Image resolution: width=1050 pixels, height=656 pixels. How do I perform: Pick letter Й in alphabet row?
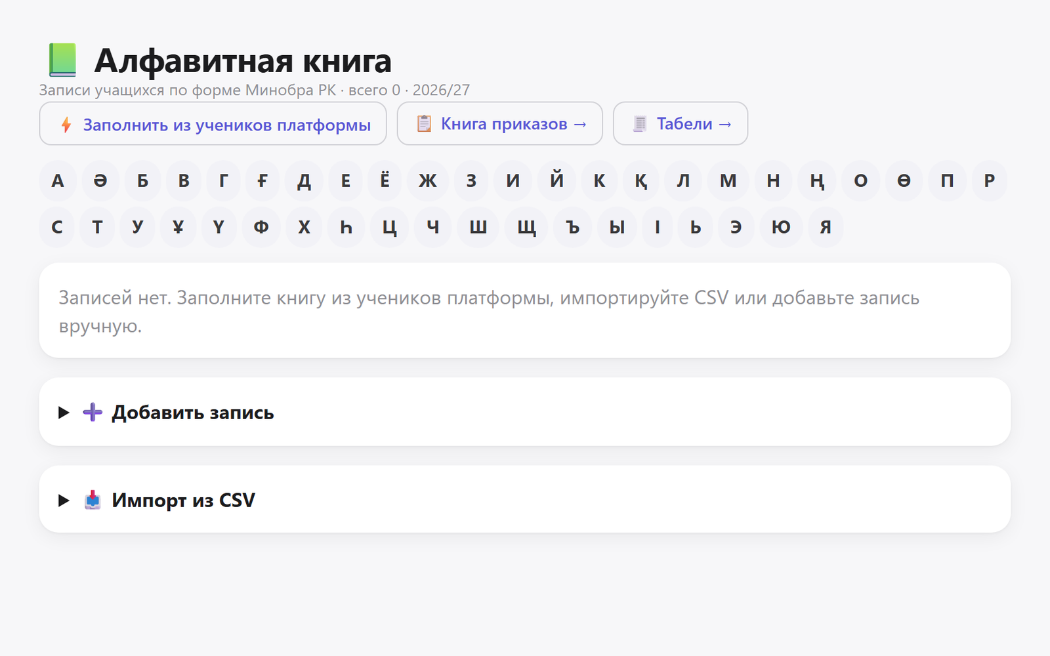click(x=557, y=180)
